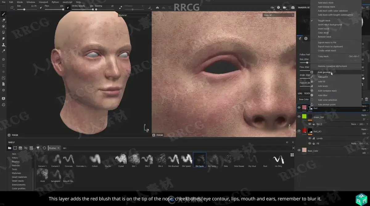Hide the Red_AO layer
Viewport: 370px width, 206px height.
[299, 131]
